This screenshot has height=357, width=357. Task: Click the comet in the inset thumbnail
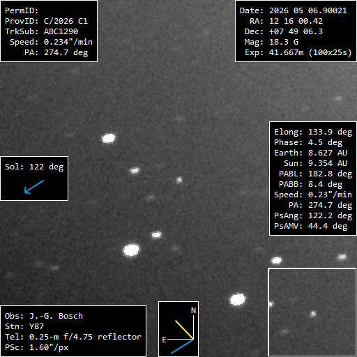coord(313,314)
